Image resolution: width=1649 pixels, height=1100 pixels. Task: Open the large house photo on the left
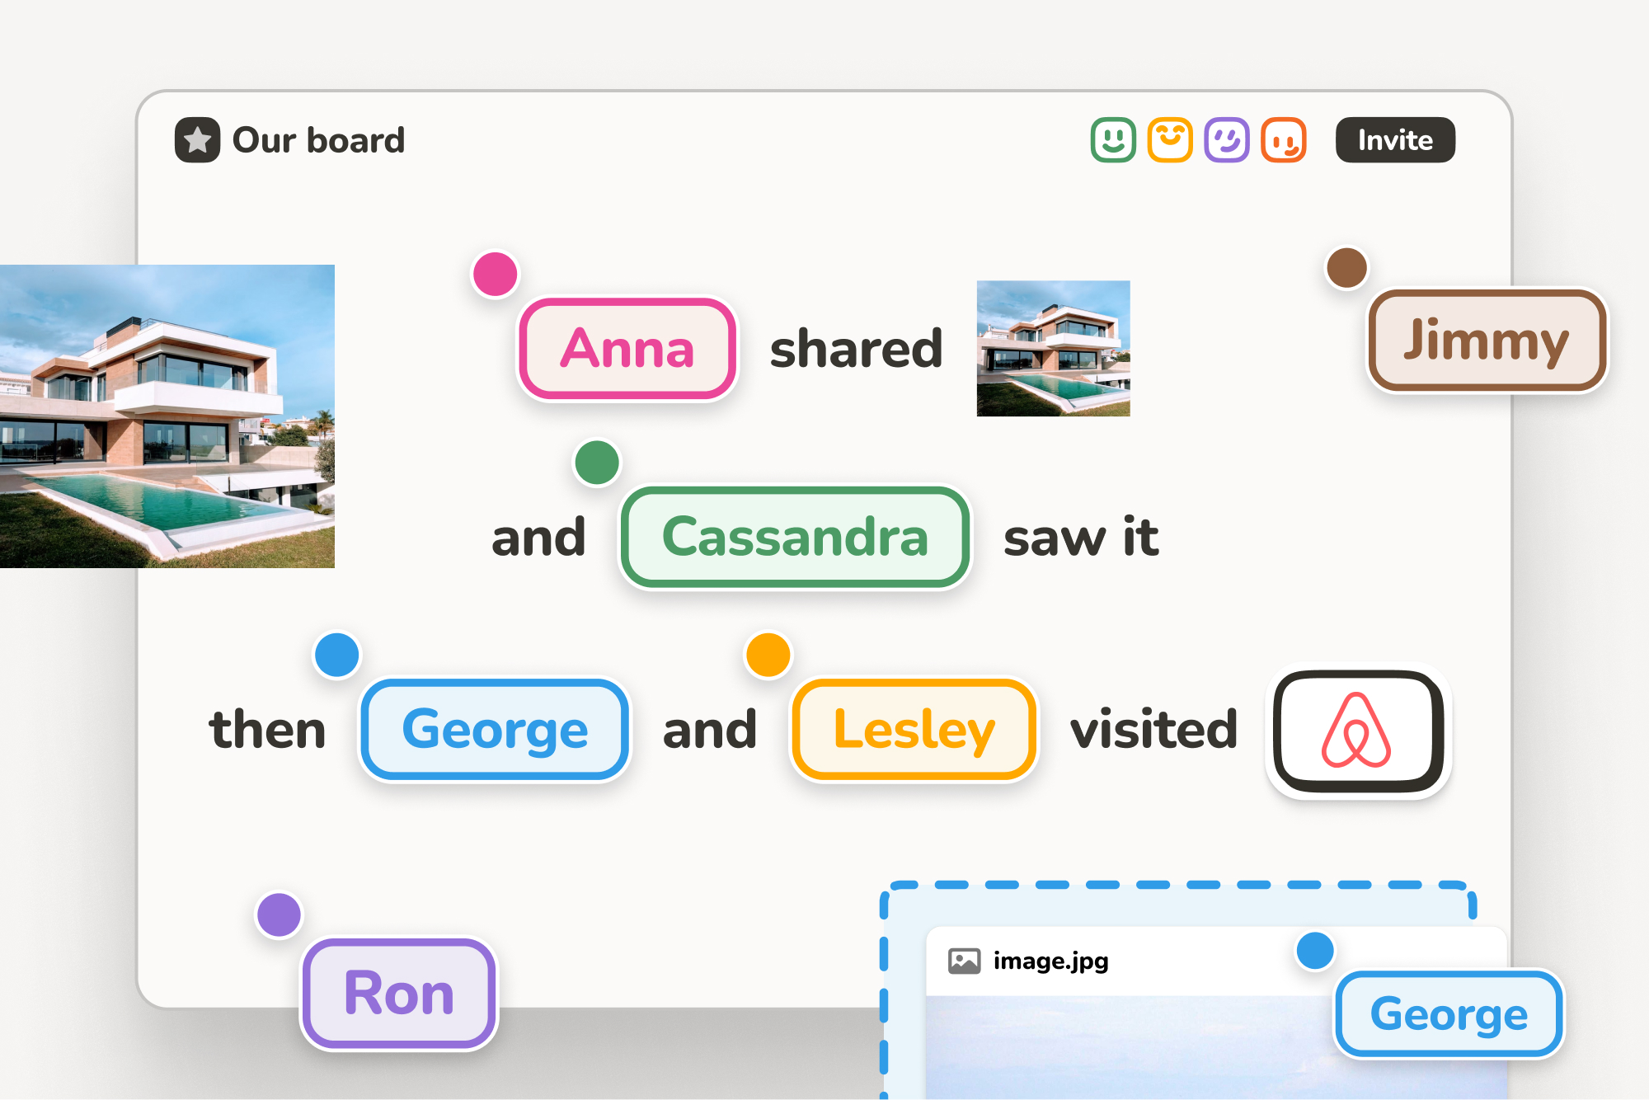tap(167, 416)
